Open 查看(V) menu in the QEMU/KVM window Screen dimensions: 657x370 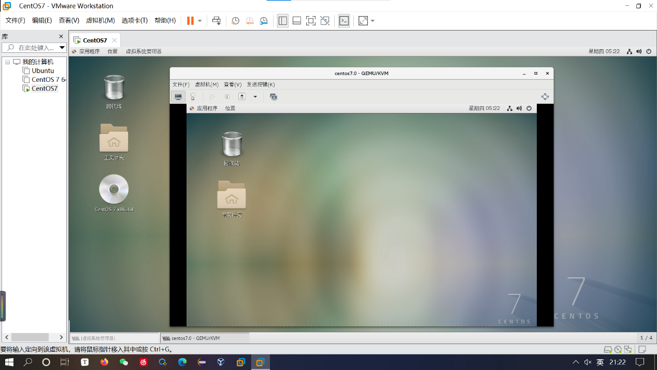pyautogui.click(x=233, y=84)
